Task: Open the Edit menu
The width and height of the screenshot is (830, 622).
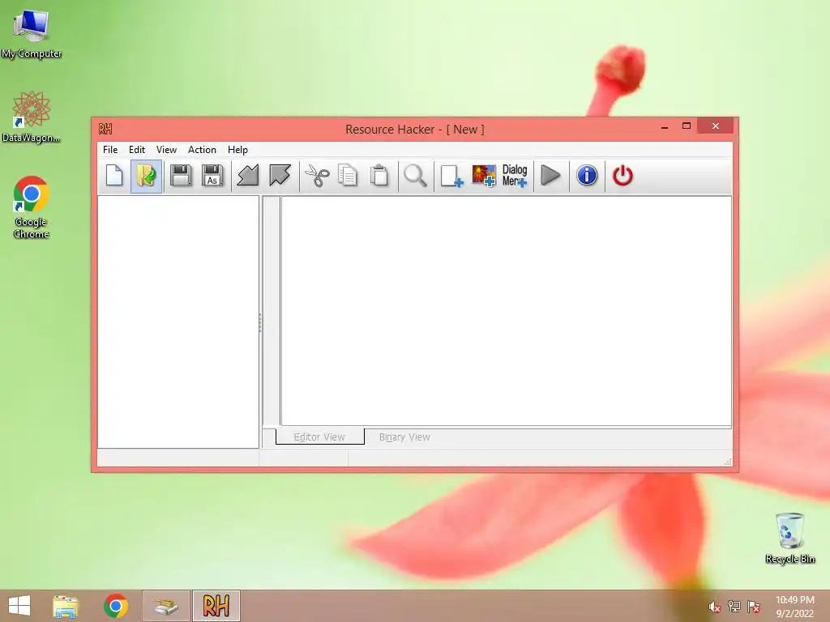Action: 136,150
